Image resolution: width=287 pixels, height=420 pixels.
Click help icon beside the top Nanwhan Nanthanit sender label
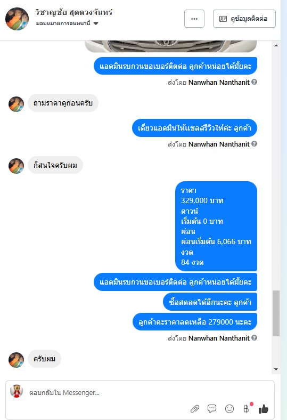255,82
